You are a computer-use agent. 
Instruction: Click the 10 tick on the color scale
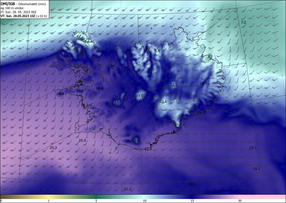pyautogui.click(x=144, y=201)
